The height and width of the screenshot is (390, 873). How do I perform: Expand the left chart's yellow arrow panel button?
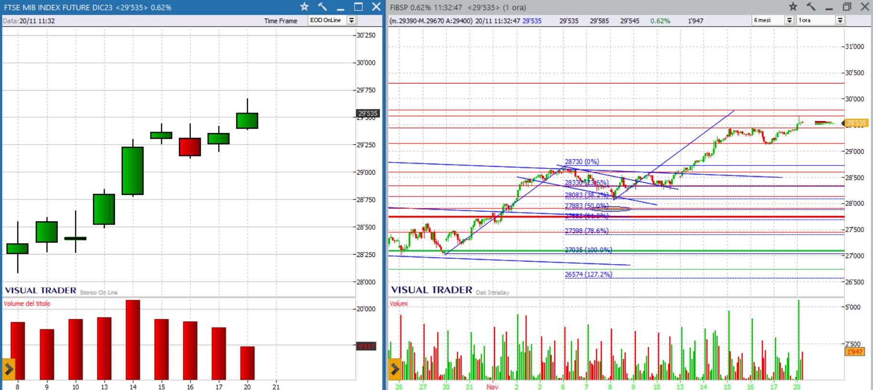(x=9, y=369)
